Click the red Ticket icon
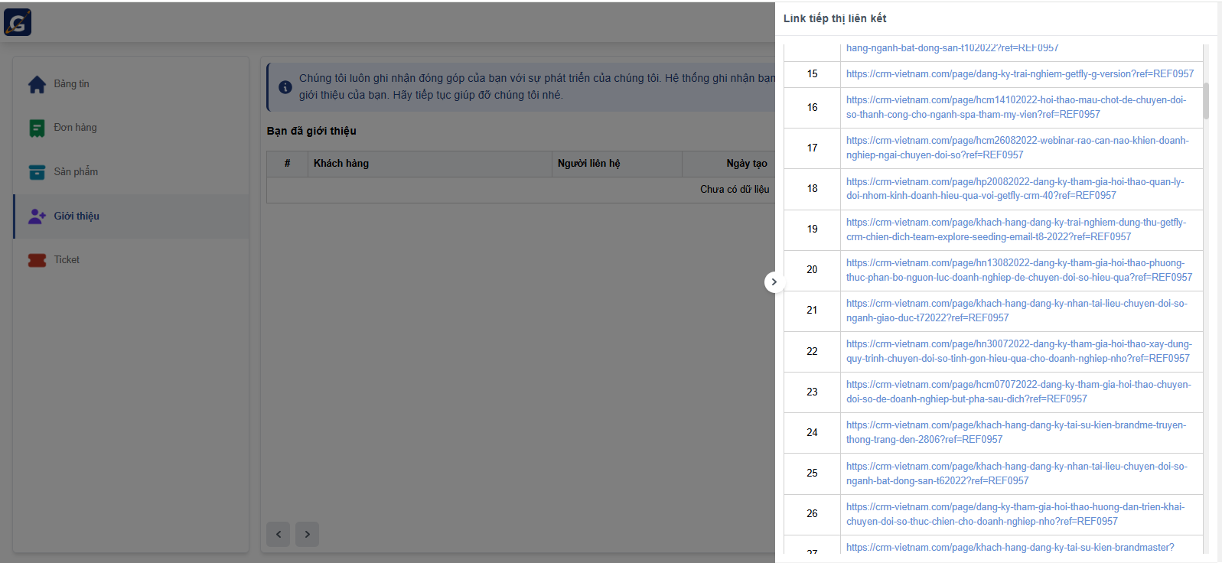Viewport: 1222px width, 563px height. click(x=37, y=260)
